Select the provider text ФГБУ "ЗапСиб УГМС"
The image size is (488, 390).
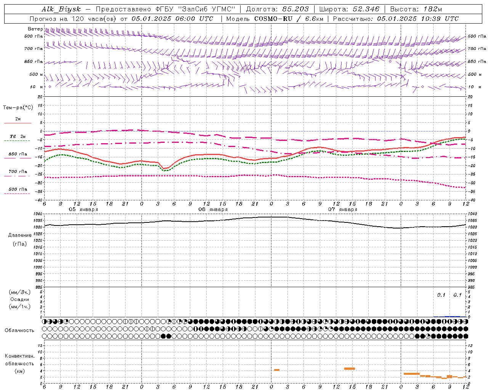(x=196, y=9)
